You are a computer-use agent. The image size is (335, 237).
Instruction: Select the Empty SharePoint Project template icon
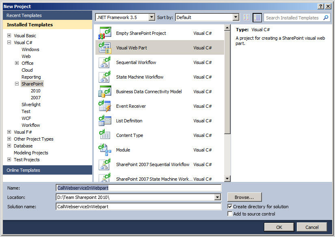[x=104, y=33]
